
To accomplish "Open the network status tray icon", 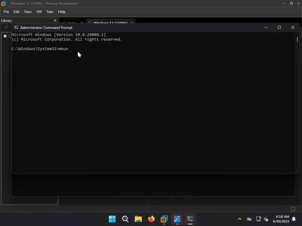I will (x=258, y=219).
